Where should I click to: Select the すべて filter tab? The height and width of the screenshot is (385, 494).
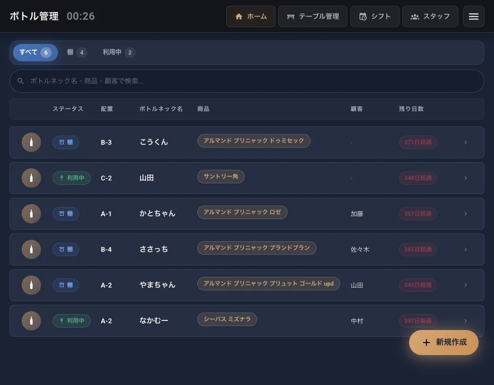35,52
